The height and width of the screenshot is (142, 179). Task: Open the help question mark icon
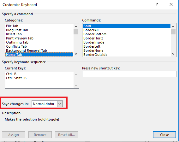point(157,4)
